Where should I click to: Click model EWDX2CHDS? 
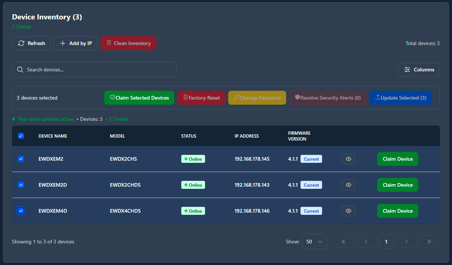pos(125,185)
